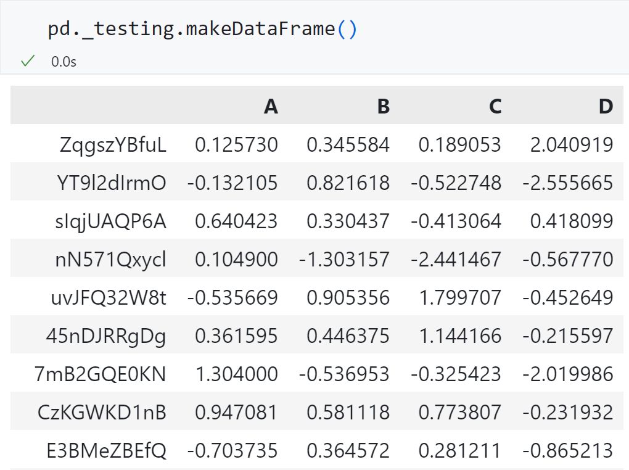Click cell value 0.364572

coord(348,450)
